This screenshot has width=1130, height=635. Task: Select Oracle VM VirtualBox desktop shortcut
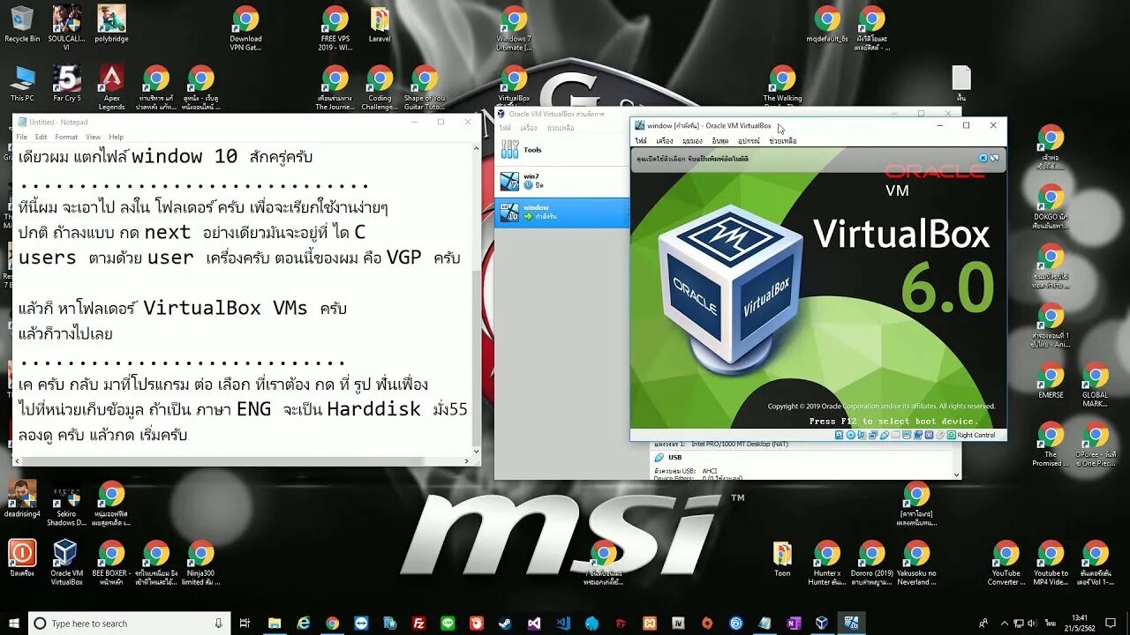pos(66,563)
